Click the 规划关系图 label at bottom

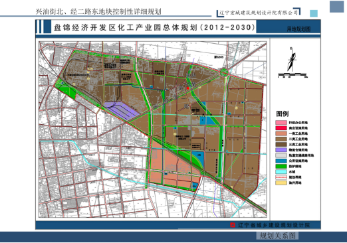point(277,236)
